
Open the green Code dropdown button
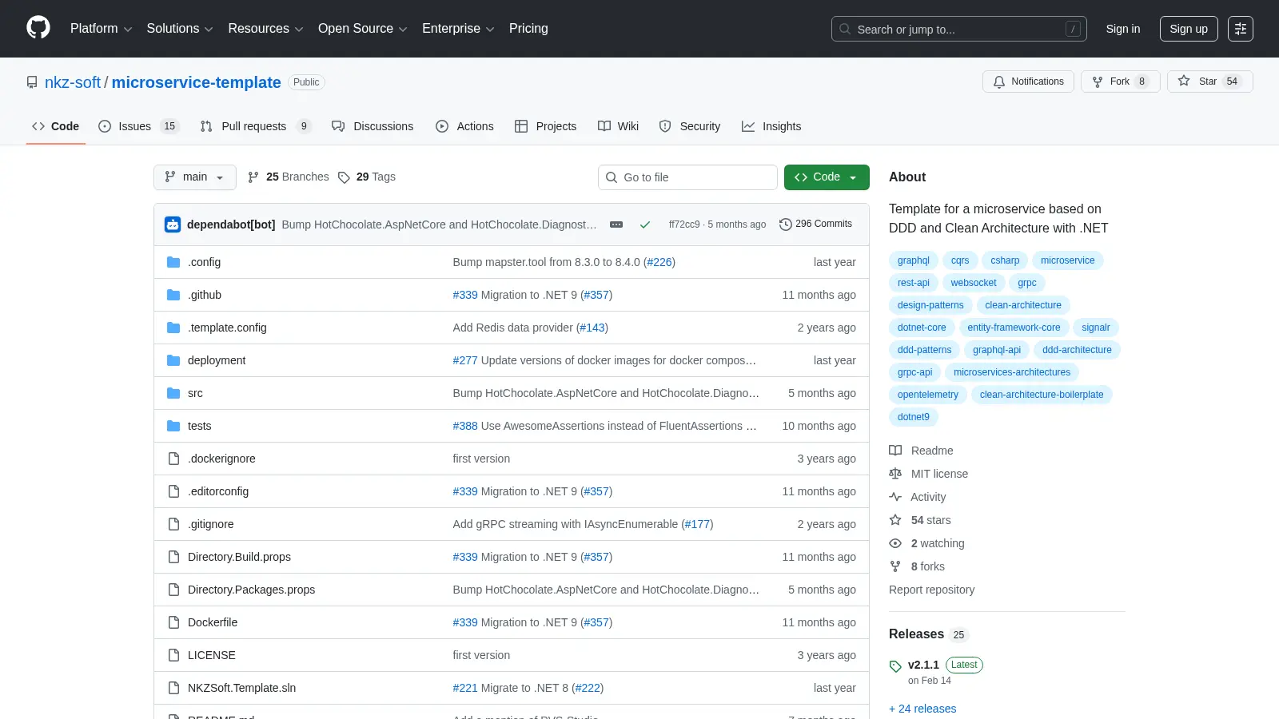click(827, 177)
